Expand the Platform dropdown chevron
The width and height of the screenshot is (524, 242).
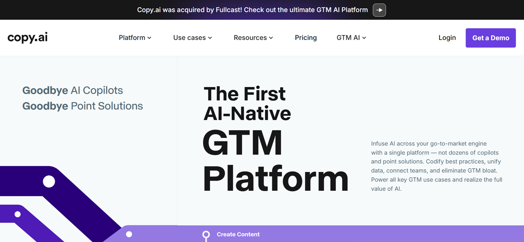[x=149, y=38]
